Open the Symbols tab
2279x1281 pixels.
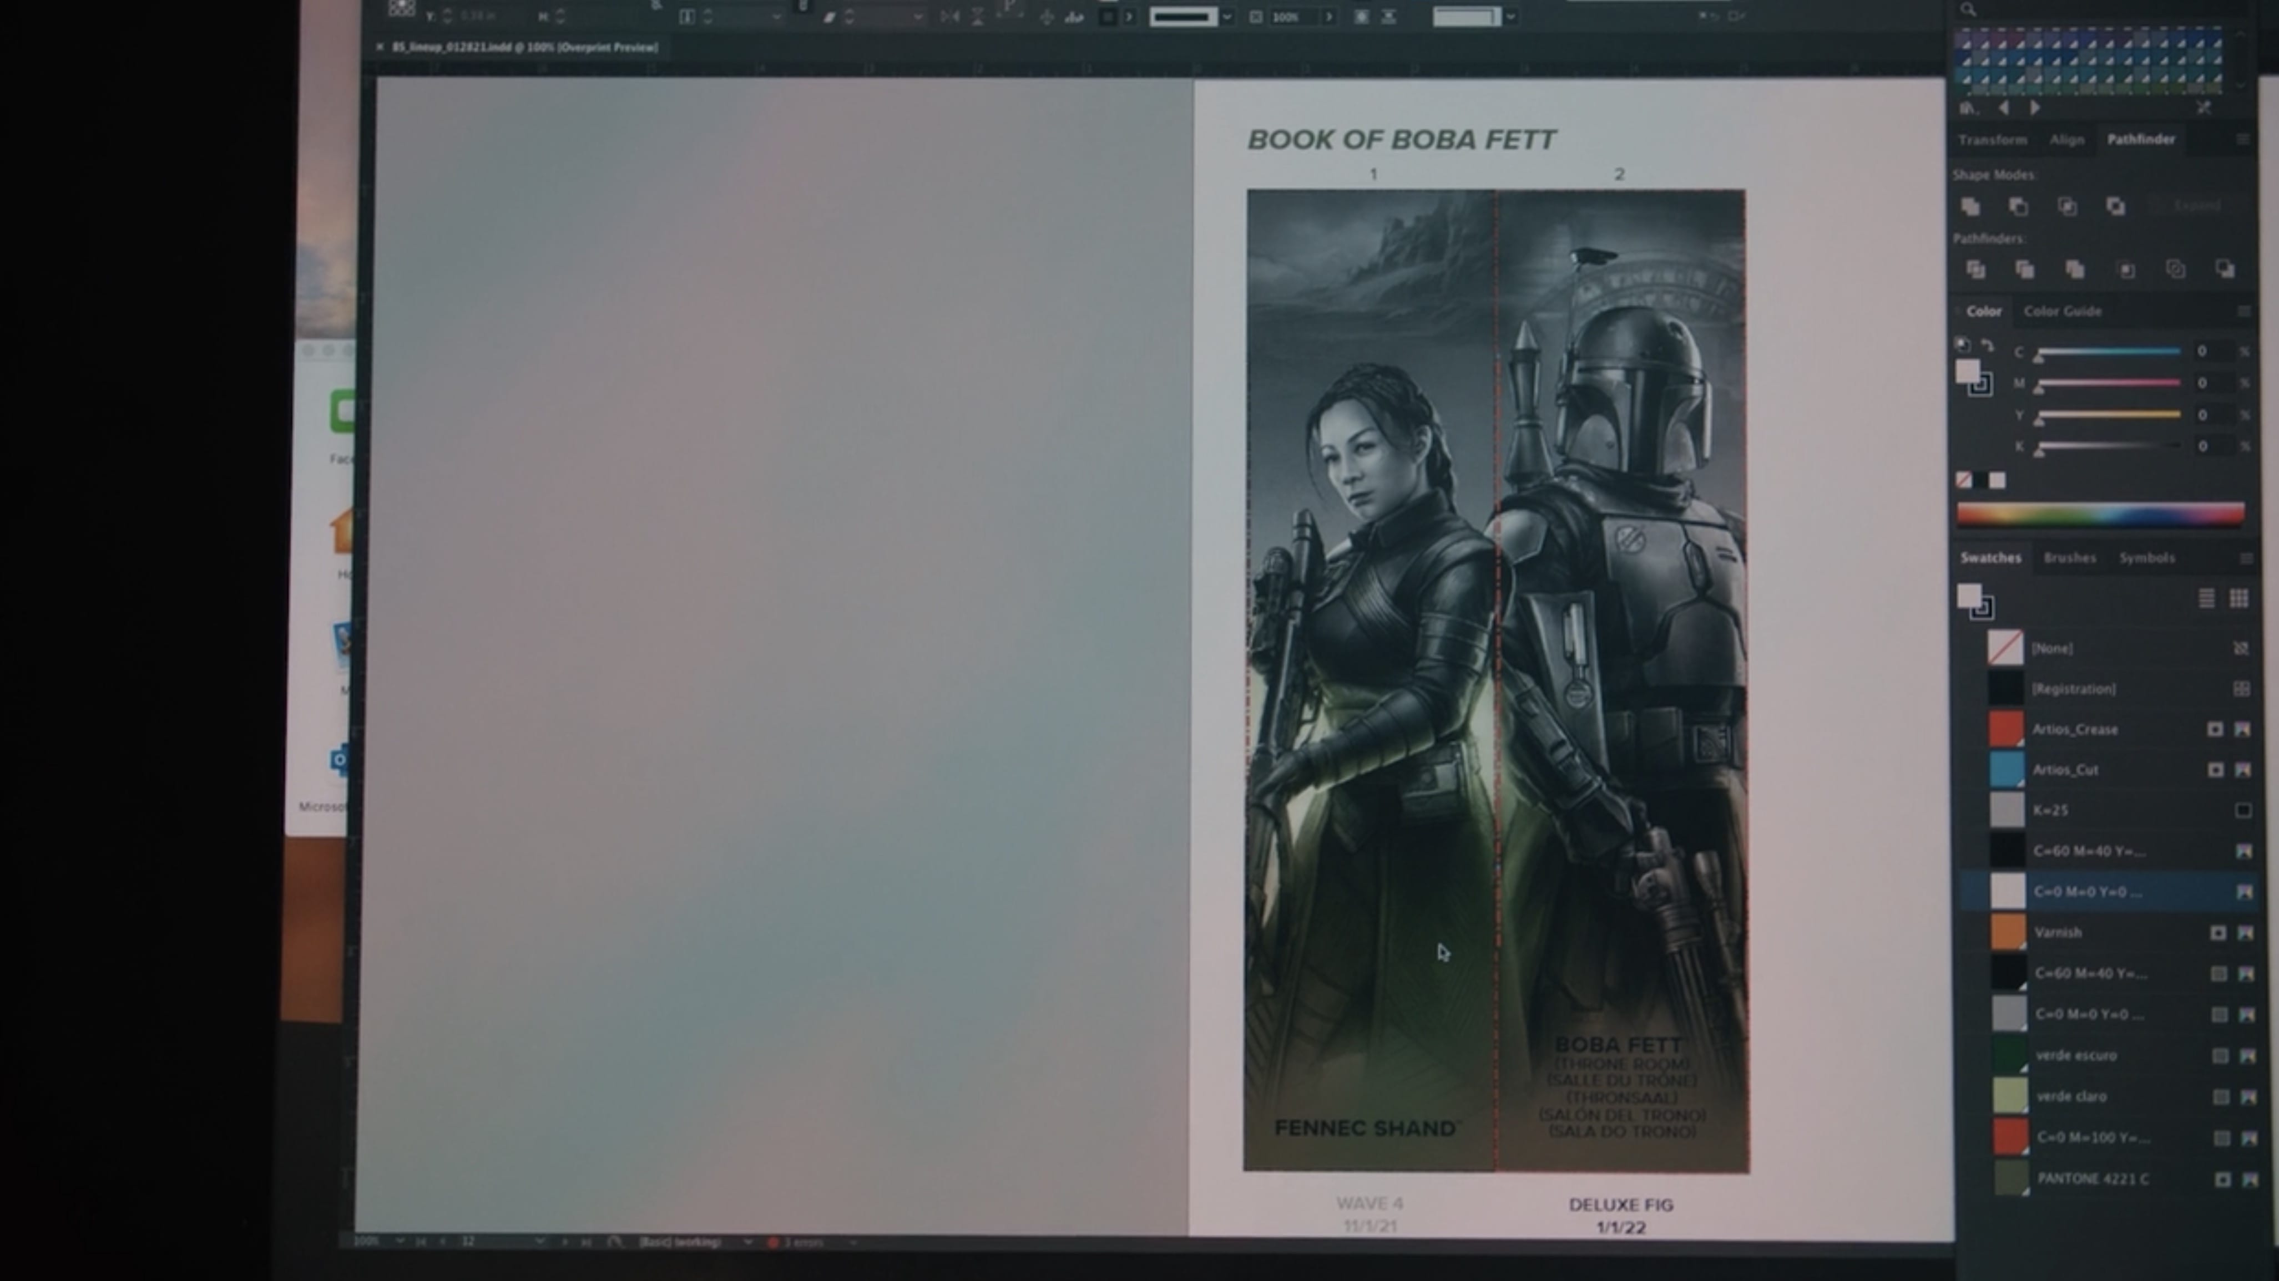2146,558
